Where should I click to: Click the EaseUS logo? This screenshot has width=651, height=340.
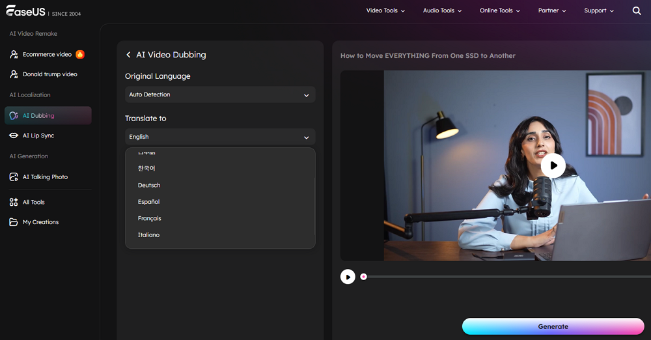click(x=25, y=12)
